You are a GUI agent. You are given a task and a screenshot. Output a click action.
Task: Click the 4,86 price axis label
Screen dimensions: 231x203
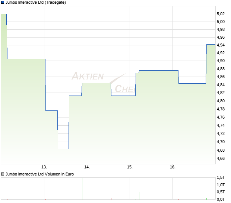pyautogui.click(x=221, y=77)
